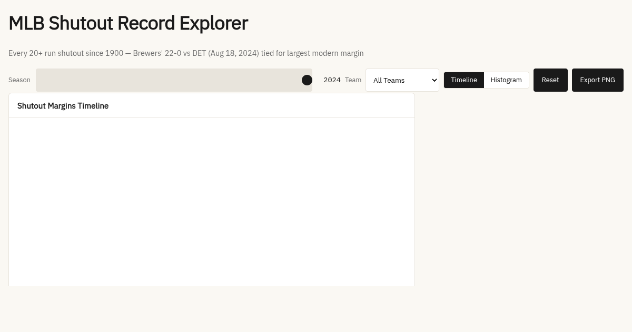Click the subtitle about Brewers' 22-0 shutout
This screenshot has height=332, width=632.
point(186,53)
